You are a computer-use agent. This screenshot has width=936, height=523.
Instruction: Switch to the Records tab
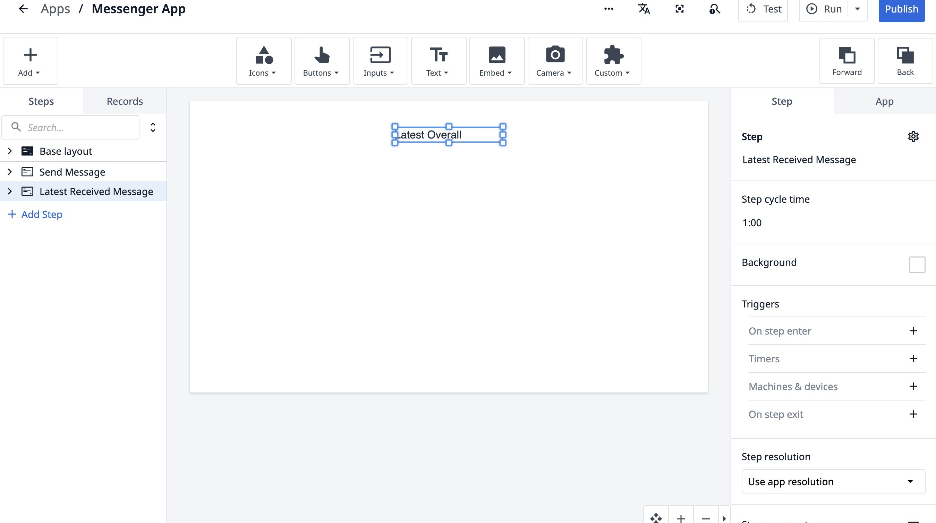tap(125, 101)
